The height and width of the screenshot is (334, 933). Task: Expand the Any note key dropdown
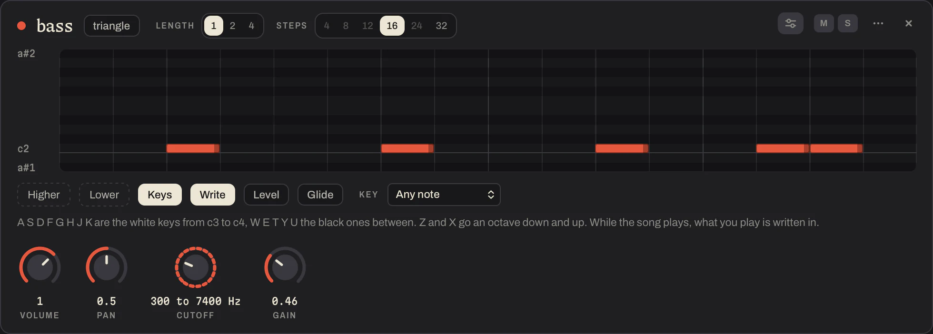click(x=444, y=195)
